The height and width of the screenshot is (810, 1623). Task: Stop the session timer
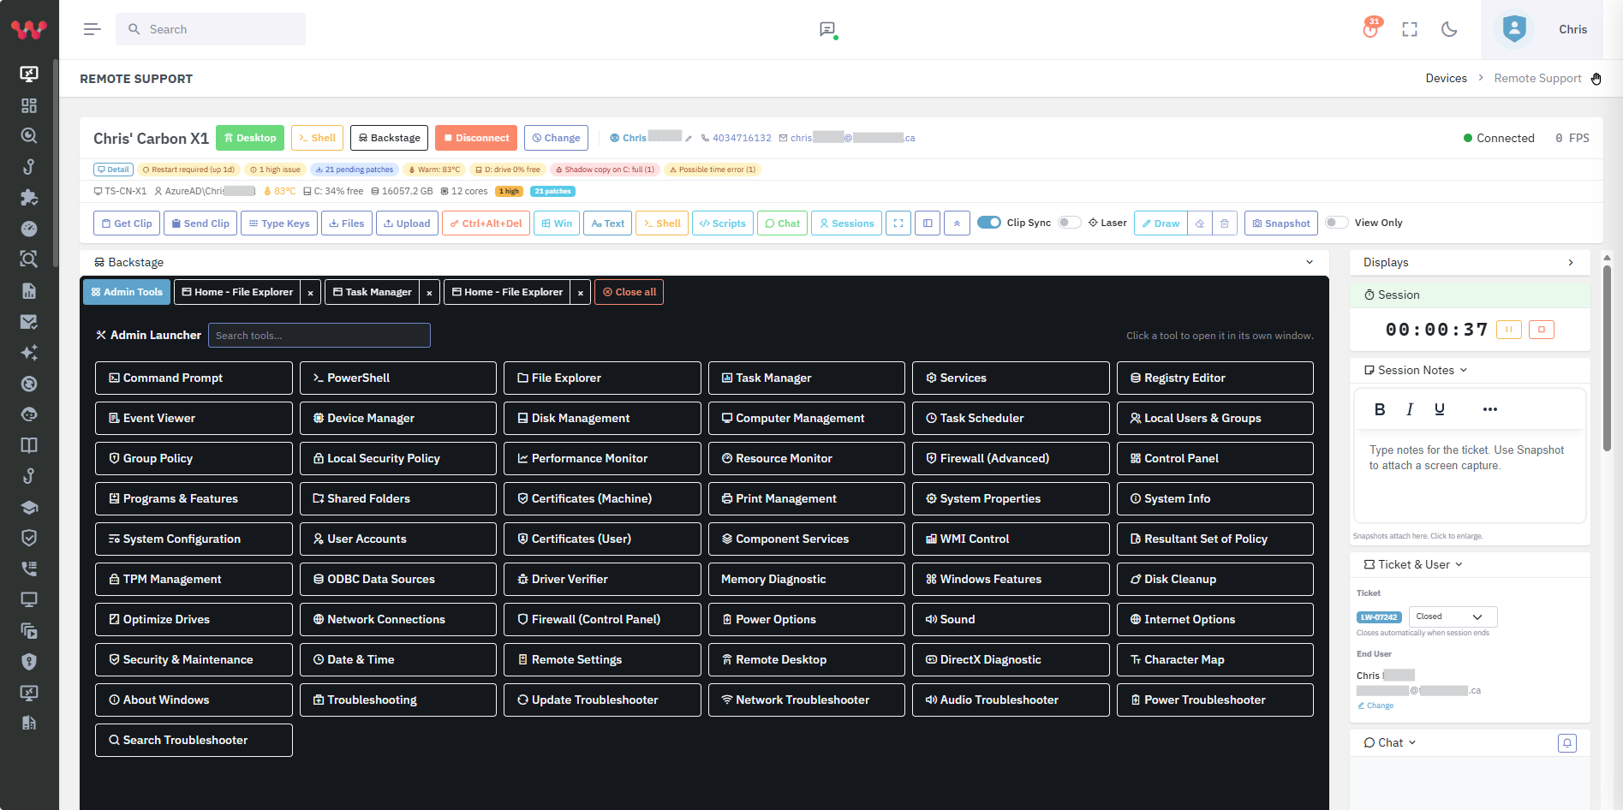point(1542,330)
